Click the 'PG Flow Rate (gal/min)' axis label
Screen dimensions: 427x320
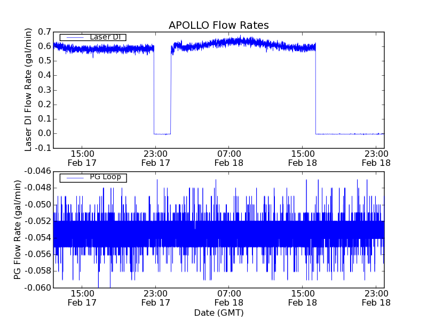click(17, 230)
